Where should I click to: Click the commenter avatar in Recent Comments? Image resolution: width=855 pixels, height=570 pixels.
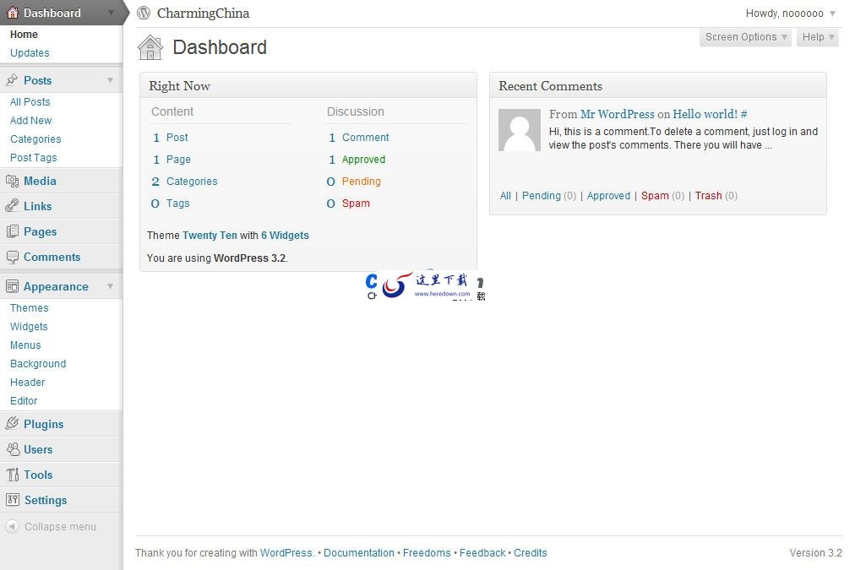coord(519,130)
